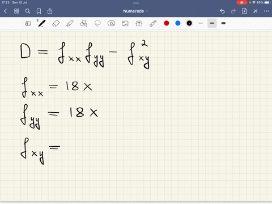Viewport: 272px width, 204px height.
Task: Undo the last stroke
Action: (222, 11)
